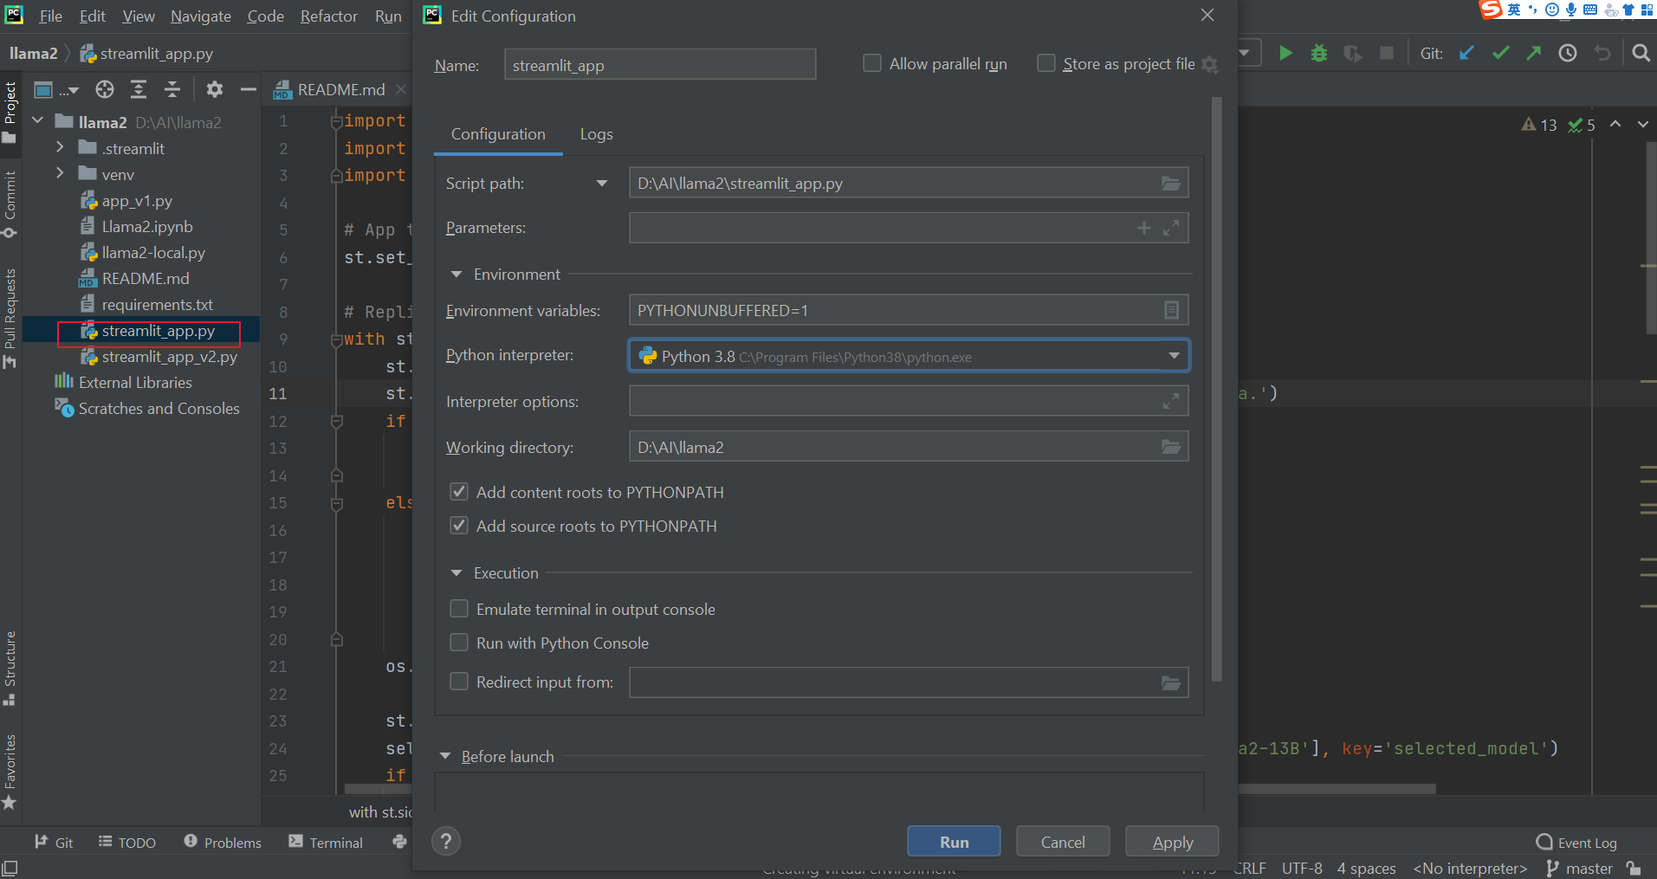
Task: Select opened file in Project tree
Action: [x=105, y=89]
